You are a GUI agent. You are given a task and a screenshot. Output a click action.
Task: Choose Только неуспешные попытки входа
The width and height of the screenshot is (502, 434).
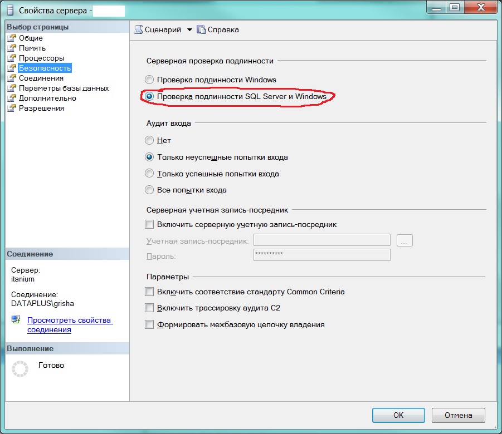tap(149, 157)
